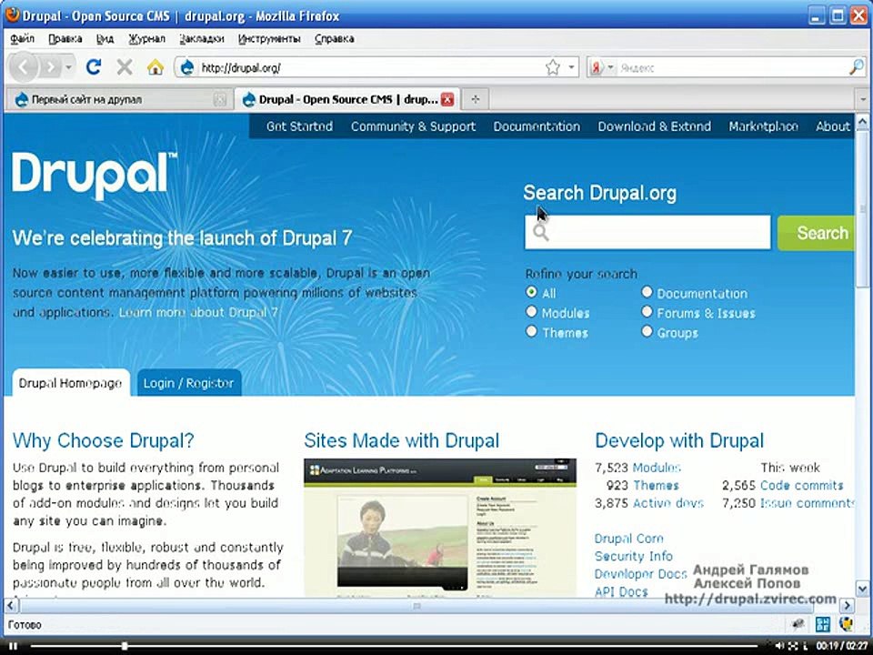Bookmark this page with the star icon
Image resolution: width=873 pixels, height=655 pixels.
coord(552,67)
